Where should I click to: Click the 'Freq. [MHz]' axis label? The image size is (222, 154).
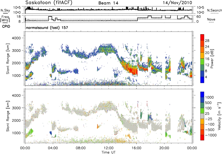tap(5, 19)
